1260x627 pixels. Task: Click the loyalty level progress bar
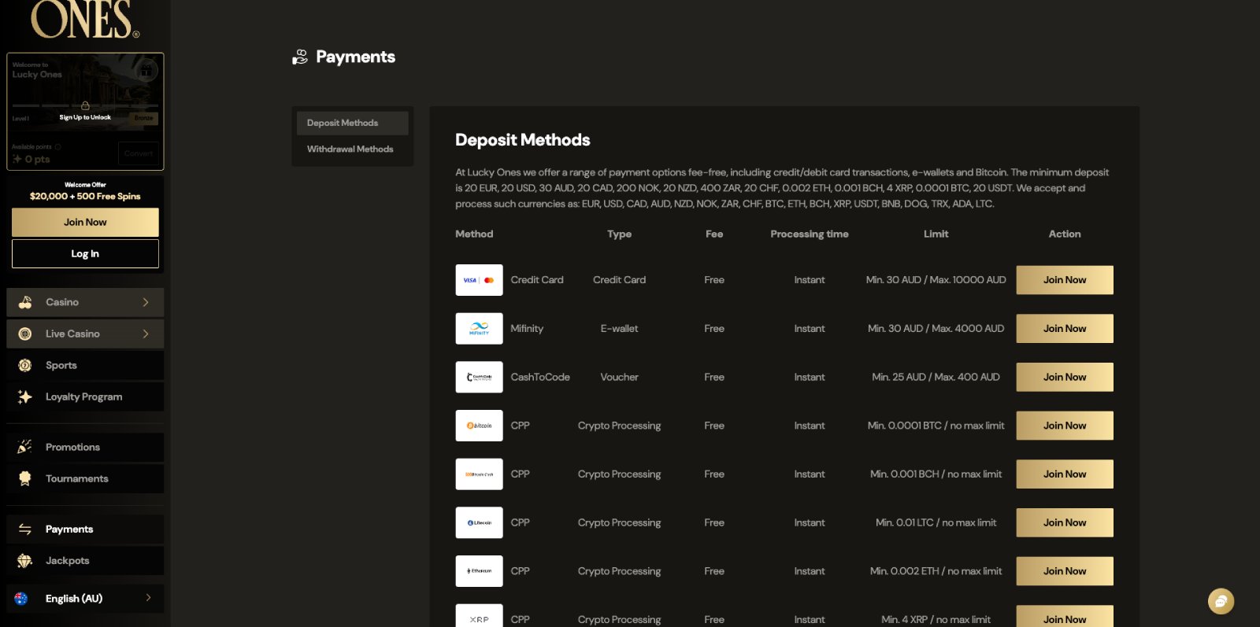[x=85, y=105]
